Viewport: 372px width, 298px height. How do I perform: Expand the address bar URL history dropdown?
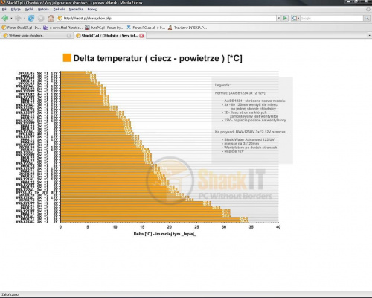279,18
